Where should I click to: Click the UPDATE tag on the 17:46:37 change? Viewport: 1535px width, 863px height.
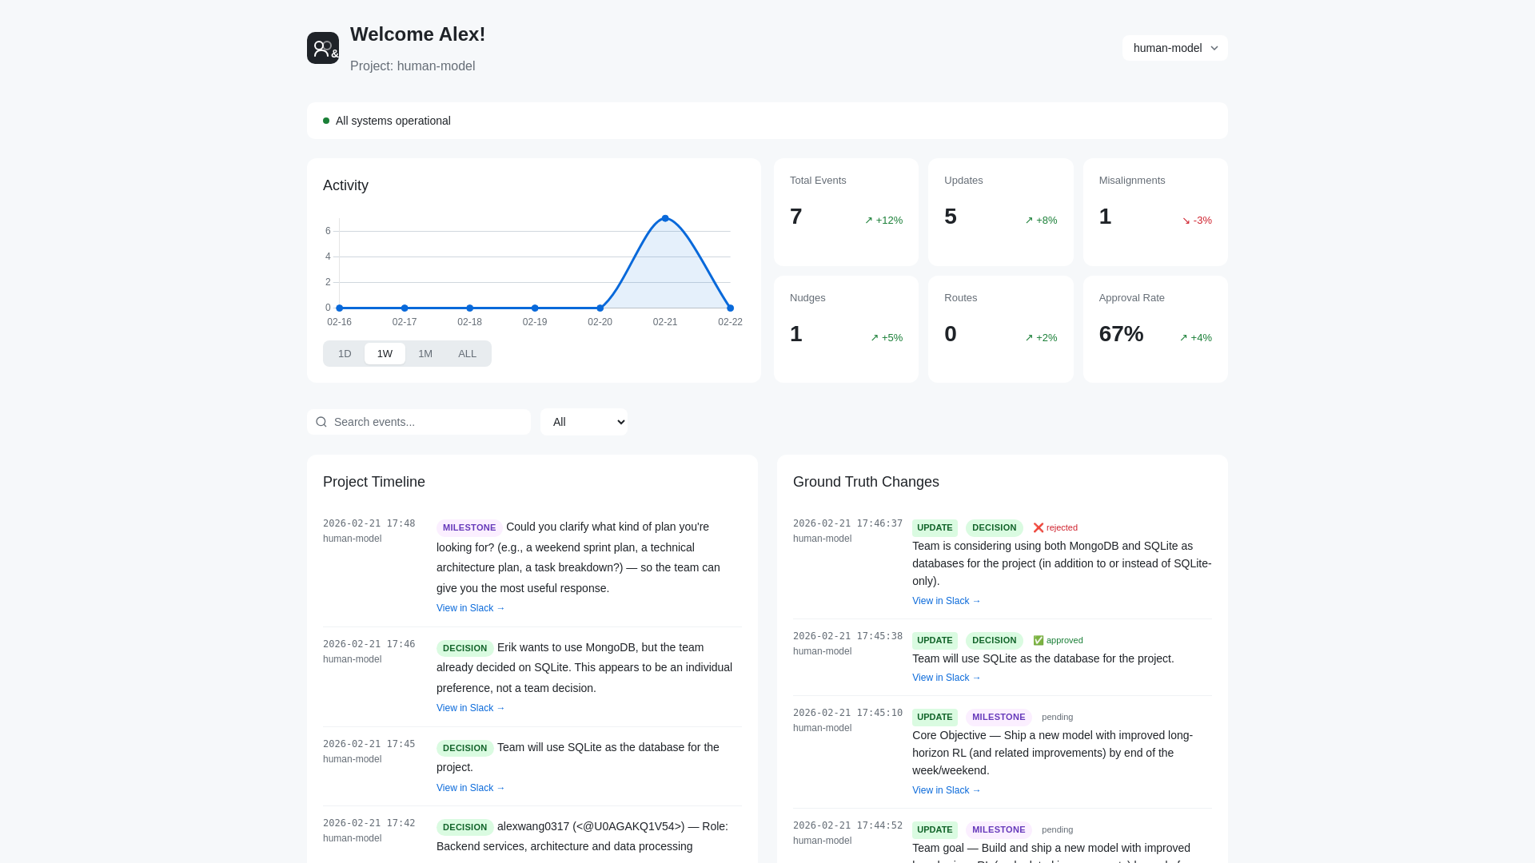935,527
